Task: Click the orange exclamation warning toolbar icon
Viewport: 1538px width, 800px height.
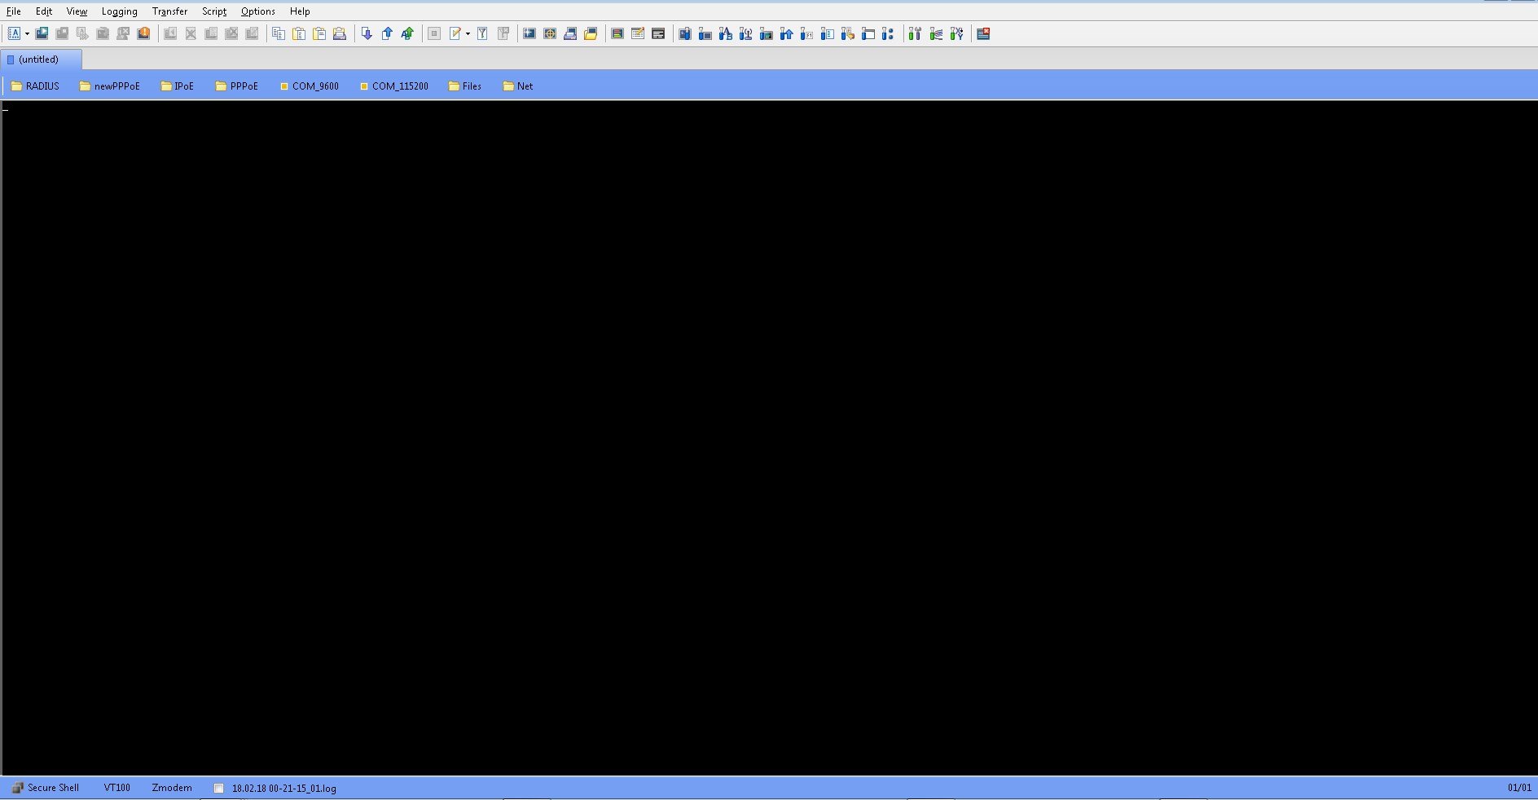Action: point(143,33)
